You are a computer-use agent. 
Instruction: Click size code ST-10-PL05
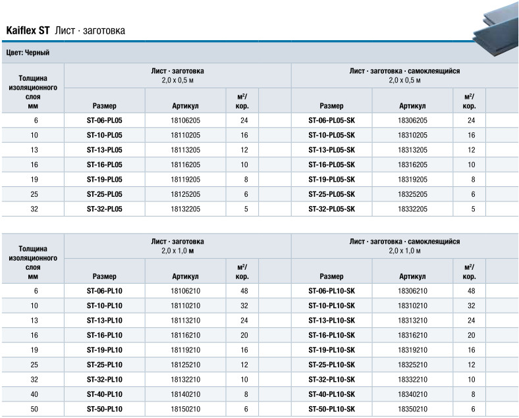pyautogui.click(x=105, y=135)
